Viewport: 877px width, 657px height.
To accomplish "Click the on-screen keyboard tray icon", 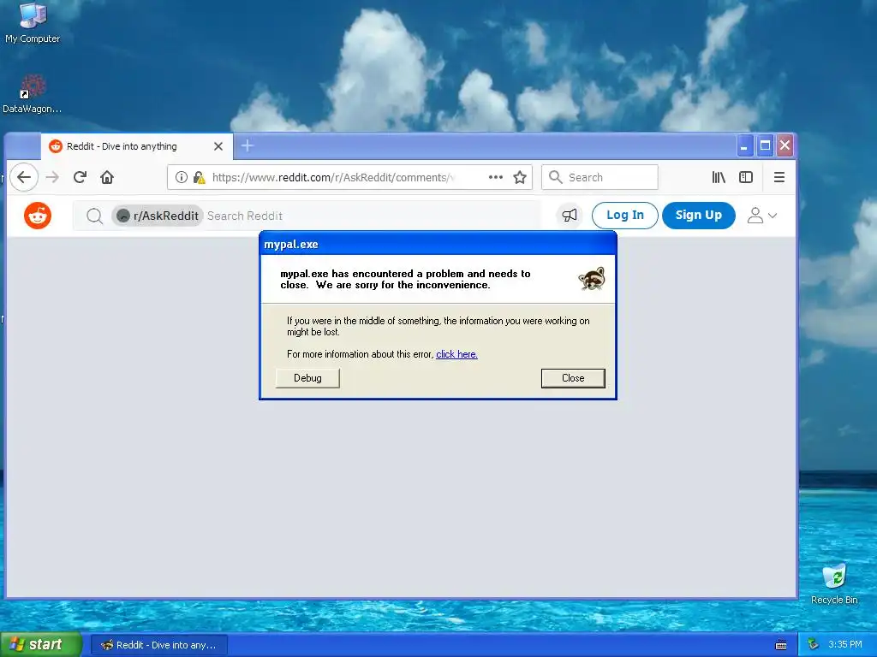I will pyautogui.click(x=781, y=645).
